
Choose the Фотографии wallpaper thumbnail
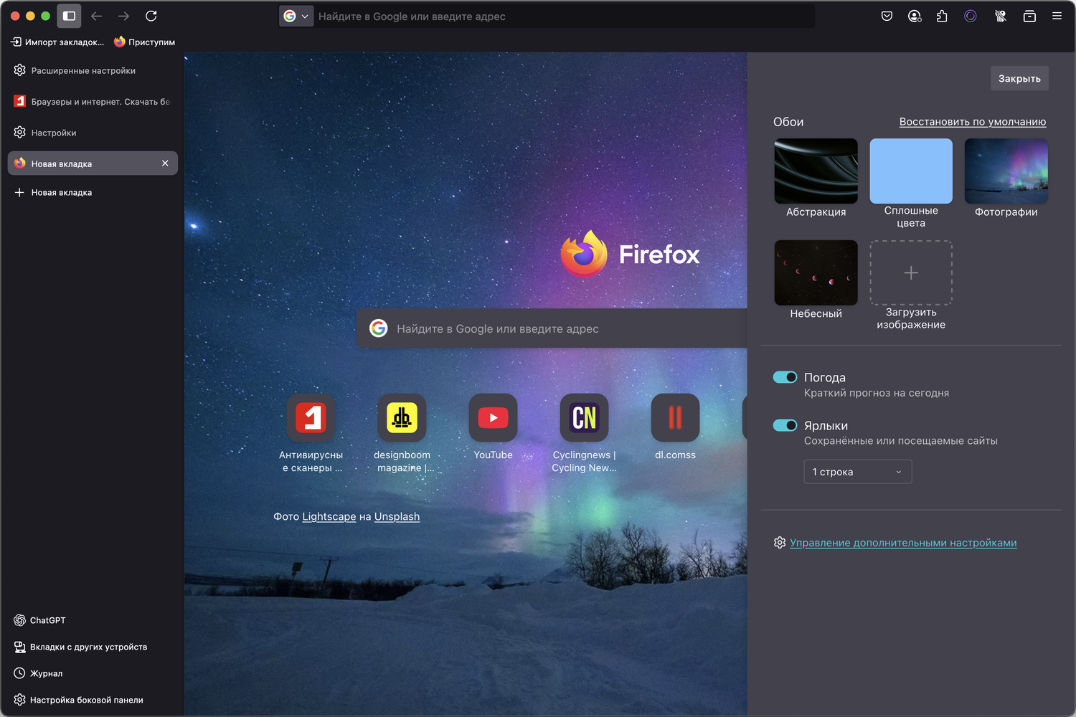[x=1006, y=171]
